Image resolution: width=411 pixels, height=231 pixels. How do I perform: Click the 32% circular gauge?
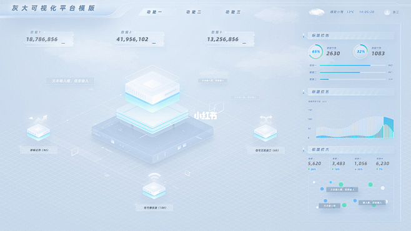(360, 52)
